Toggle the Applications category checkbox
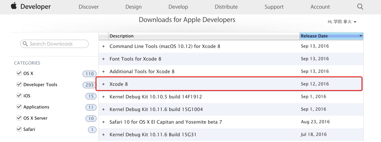Viewport: 381px width, 142px height. click(19, 107)
